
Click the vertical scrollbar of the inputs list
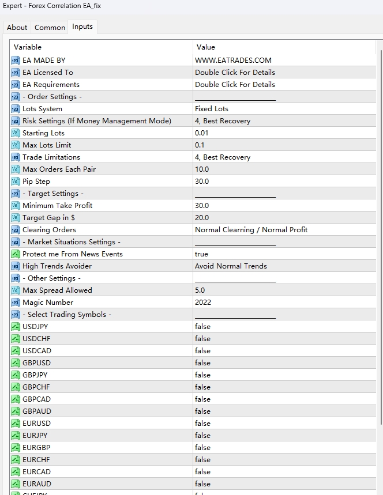(x=379, y=231)
